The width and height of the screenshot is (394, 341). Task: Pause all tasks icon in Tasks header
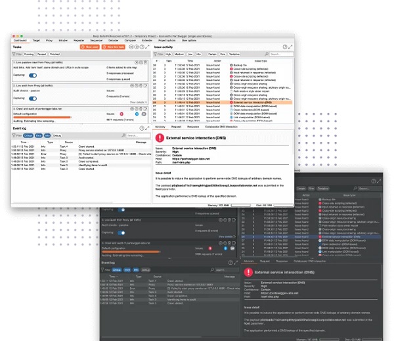pos(131,47)
